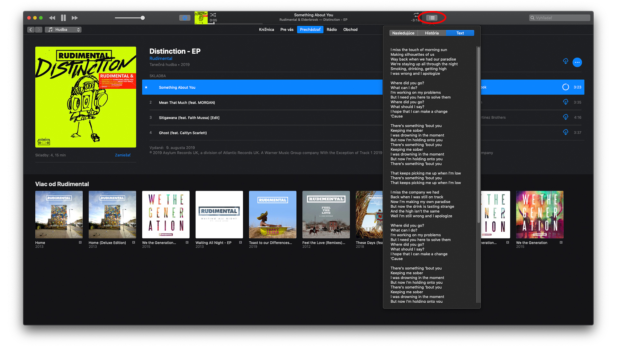Open We the Generation 2015 white cover

(x=166, y=215)
